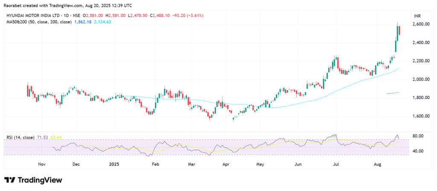The height and width of the screenshot is (191, 437).
Task: Click the TradingView logo at bottom
Action: coord(33,180)
